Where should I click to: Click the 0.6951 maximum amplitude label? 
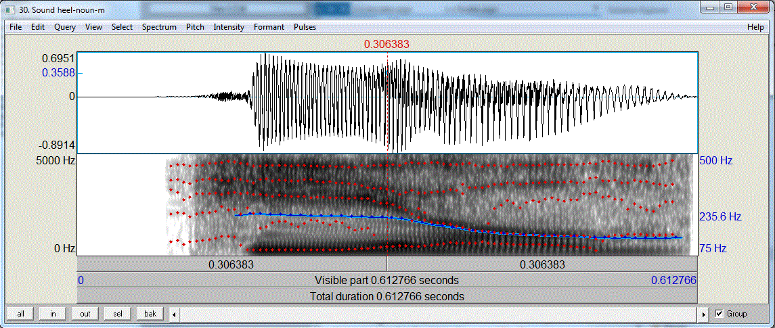point(59,57)
